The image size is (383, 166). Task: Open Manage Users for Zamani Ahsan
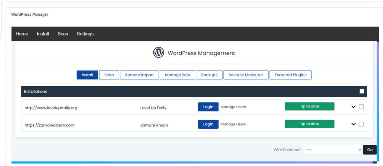point(233,124)
